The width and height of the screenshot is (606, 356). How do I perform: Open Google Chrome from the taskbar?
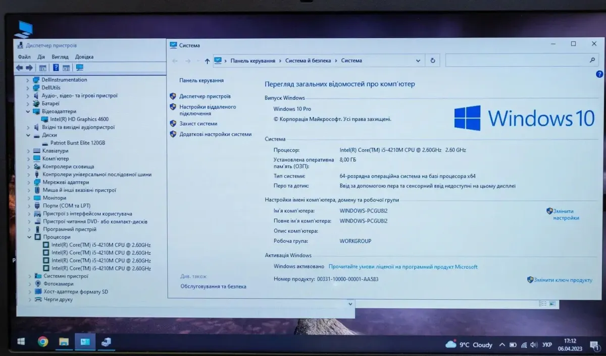click(x=43, y=342)
